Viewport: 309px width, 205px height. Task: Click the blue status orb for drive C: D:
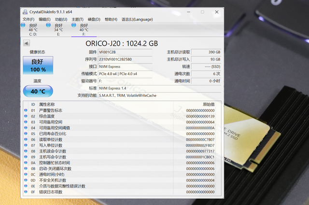[x=23, y=25]
